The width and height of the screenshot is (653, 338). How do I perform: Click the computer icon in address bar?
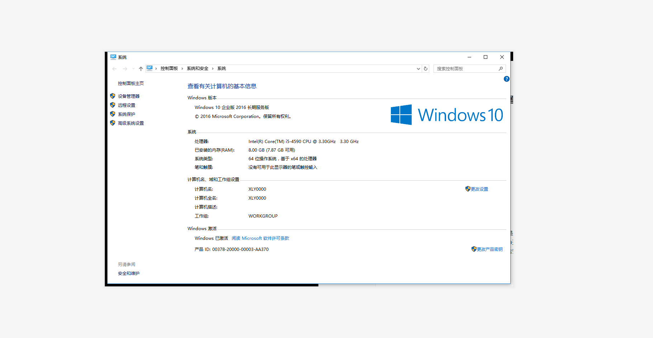click(150, 68)
